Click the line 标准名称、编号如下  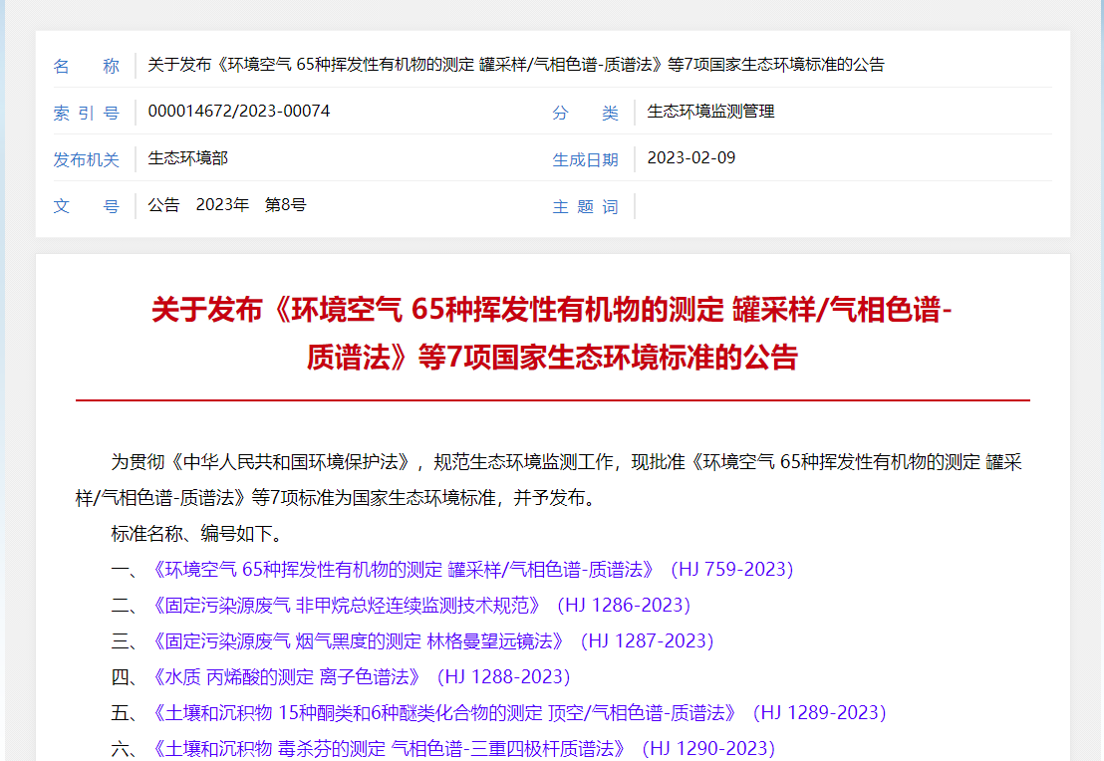[x=196, y=534]
